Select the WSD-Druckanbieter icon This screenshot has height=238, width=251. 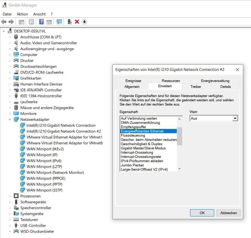pos(16,231)
